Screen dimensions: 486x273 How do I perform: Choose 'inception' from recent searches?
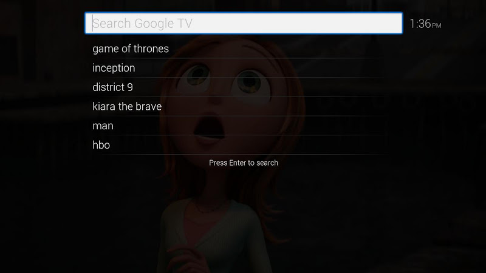tap(239, 68)
